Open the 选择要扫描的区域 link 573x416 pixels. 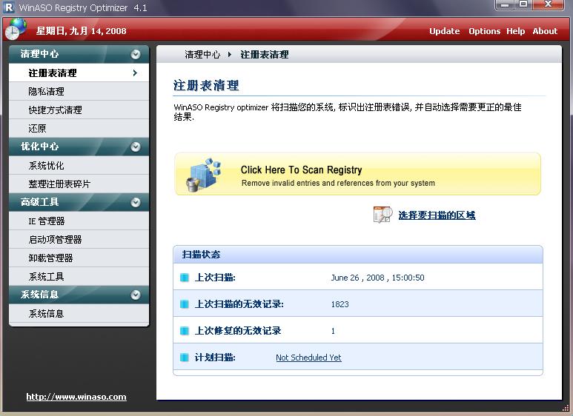437,215
